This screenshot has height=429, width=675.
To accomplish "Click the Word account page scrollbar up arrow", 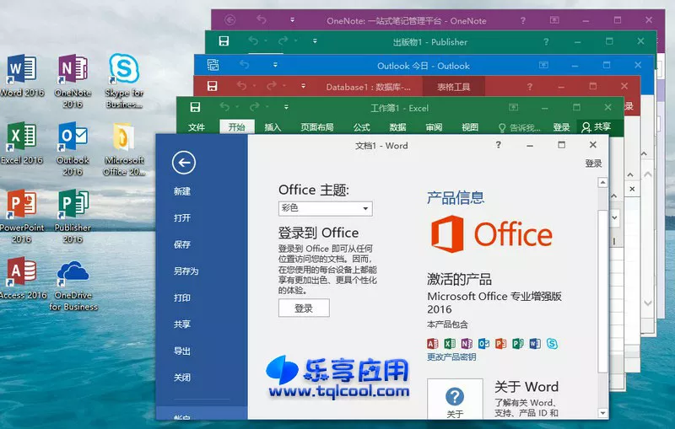I will click(x=602, y=182).
